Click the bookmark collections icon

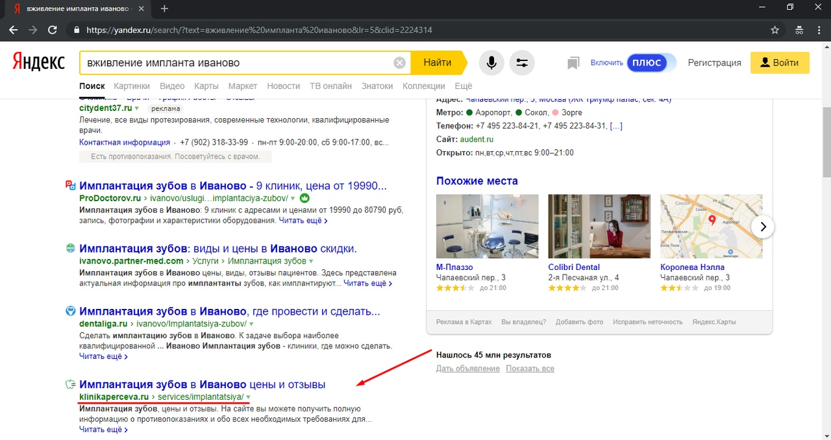pyautogui.click(x=573, y=63)
